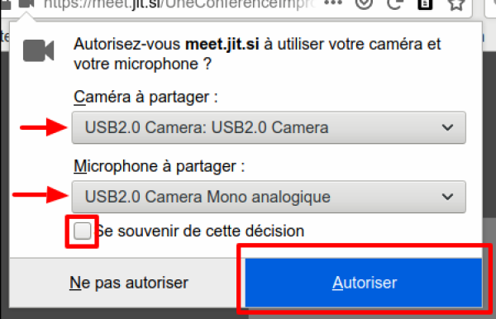Toggle the reader view page icon
This screenshot has width=496, height=319.
pos(425,4)
